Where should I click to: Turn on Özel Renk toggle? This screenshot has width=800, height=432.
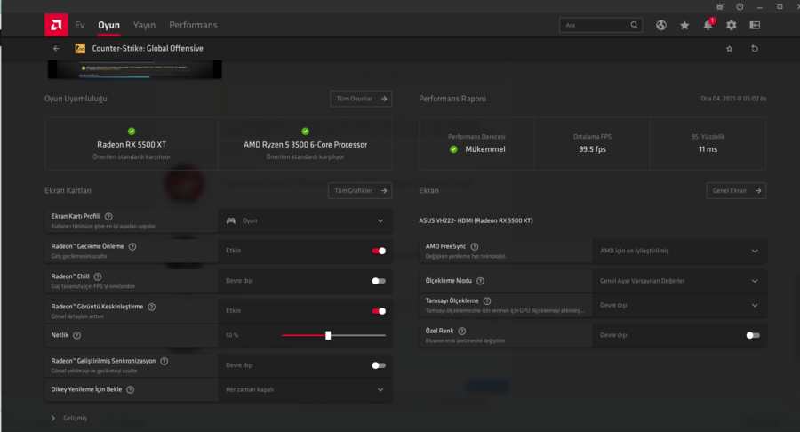753,335
